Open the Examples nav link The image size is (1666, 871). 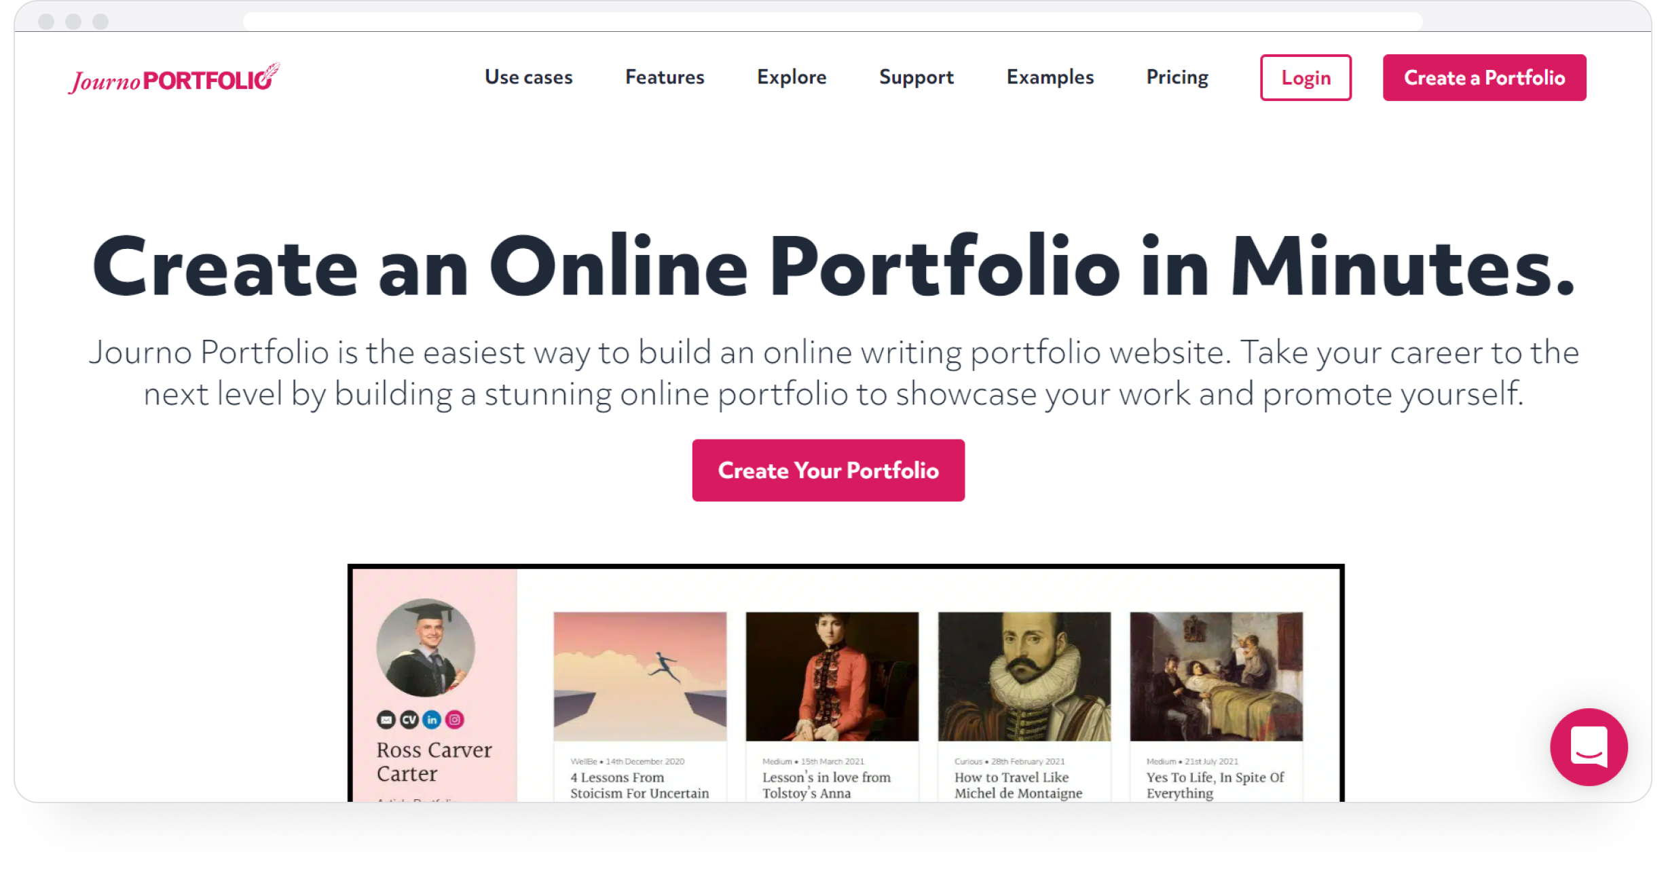(x=1050, y=77)
